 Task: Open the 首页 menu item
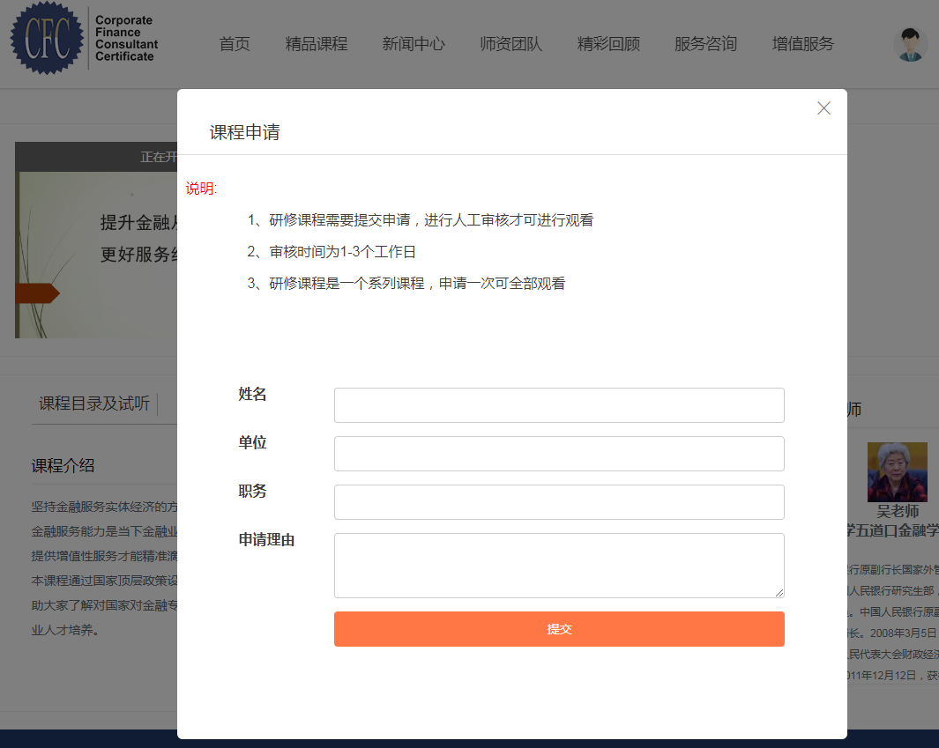pos(235,44)
